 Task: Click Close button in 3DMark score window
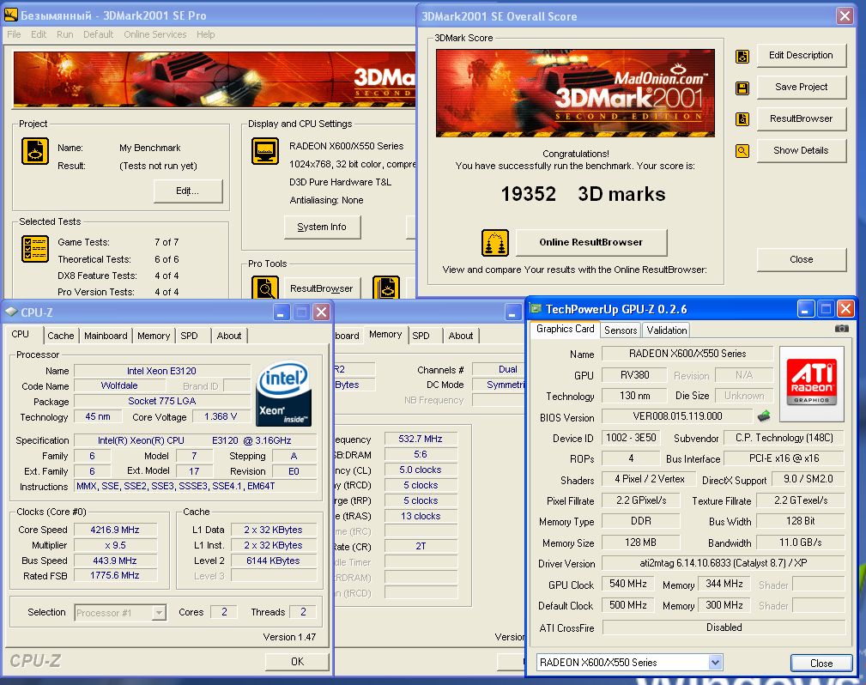pos(801,259)
